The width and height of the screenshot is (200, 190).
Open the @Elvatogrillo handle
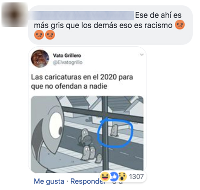tap(68, 62)
